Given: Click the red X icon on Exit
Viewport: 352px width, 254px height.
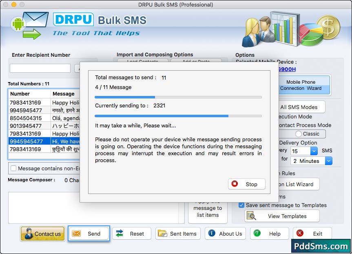Looking at the screenshot, I should pyautogui.click(x=300, y=233).
